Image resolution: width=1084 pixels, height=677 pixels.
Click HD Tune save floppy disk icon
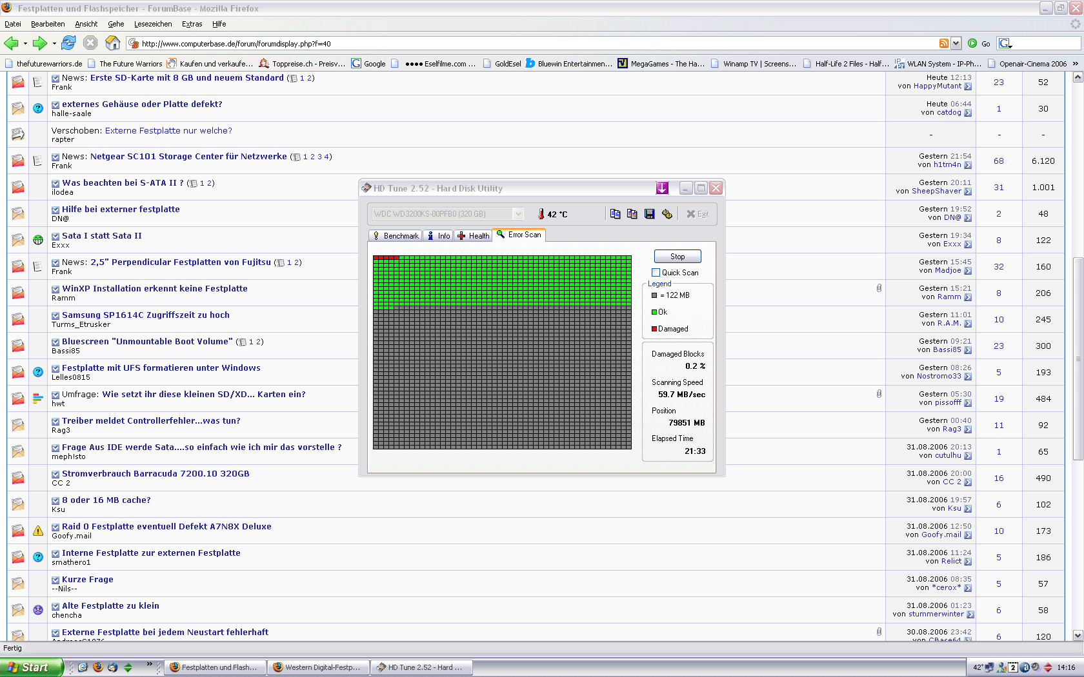pyautogui.click(x=649, y=214)
